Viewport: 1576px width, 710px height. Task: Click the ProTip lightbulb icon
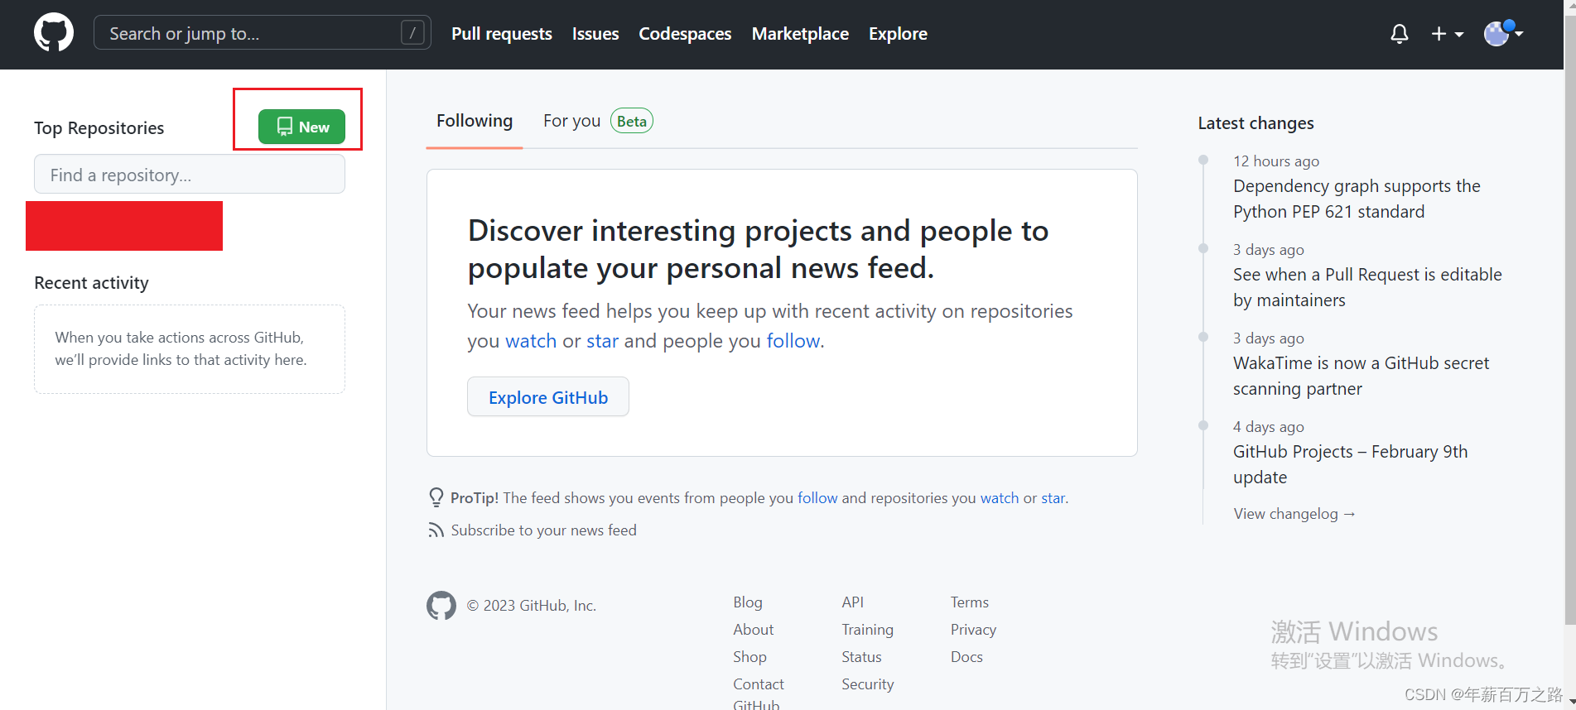click(x=436, y=497)
